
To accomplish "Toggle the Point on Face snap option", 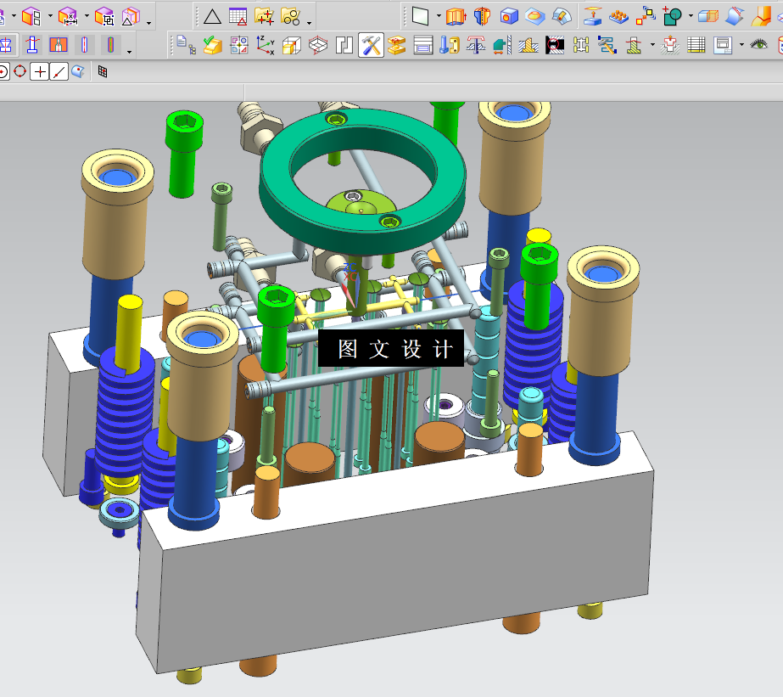I will click(x=78, y=71).
